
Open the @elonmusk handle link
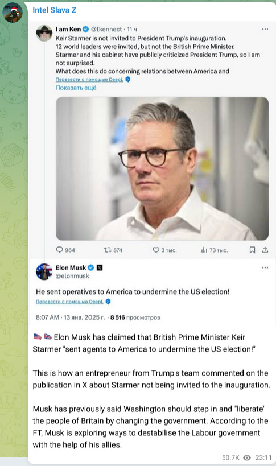[72, 276]
